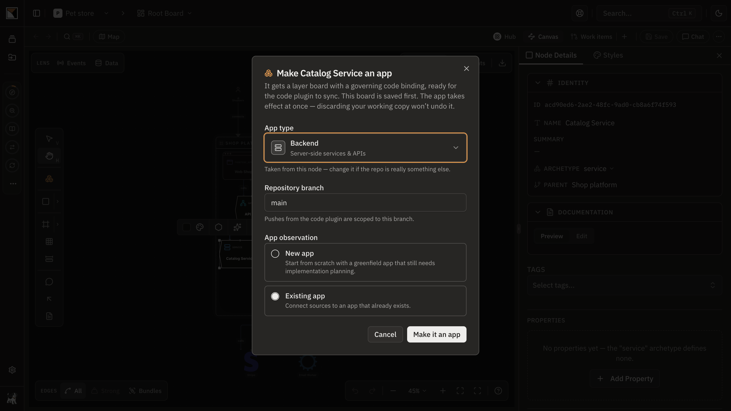Viewport: 731px width, 411px height.
Task: Select the comment bubble tool
Action: (x=49, y=282)
